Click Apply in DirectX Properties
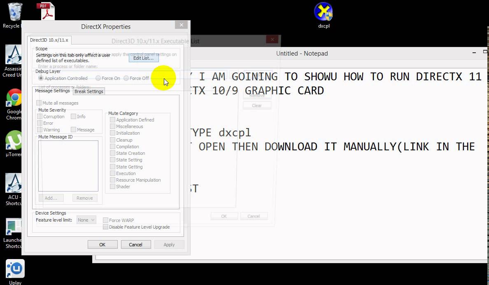489x285 pixels. tap(169, 244)
